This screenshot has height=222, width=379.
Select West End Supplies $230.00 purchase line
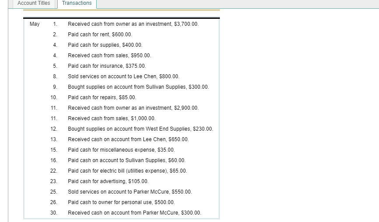[140, 129]
